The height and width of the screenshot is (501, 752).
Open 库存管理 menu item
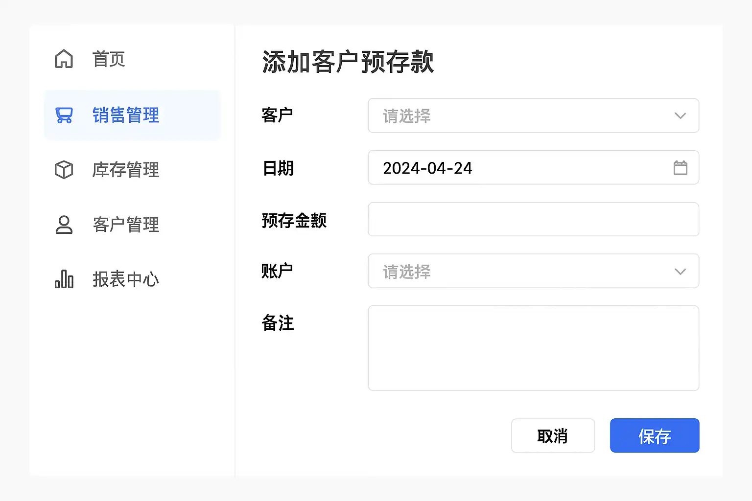tap(126, 170)
